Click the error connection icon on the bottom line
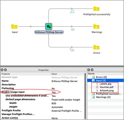 point(72,50)
